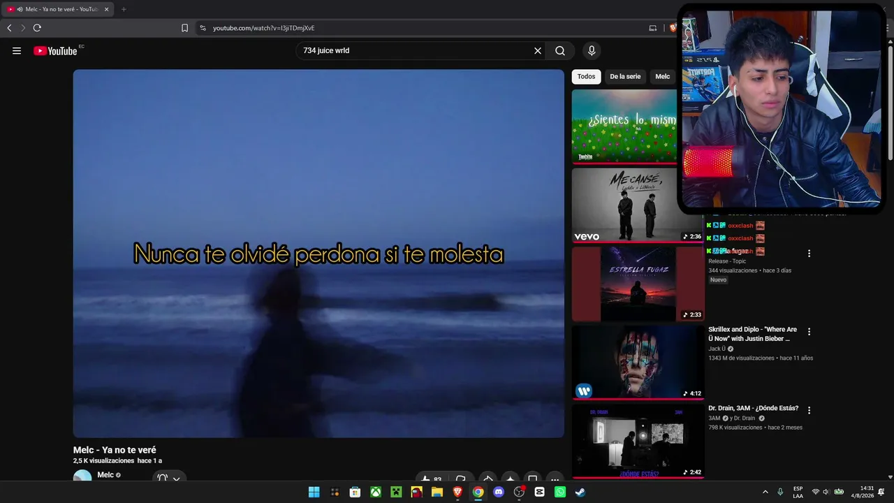The height and width of the screenshot is (503, 894).
Task: Open WhatsApp from the taskbar
Action: pos(560,492)
